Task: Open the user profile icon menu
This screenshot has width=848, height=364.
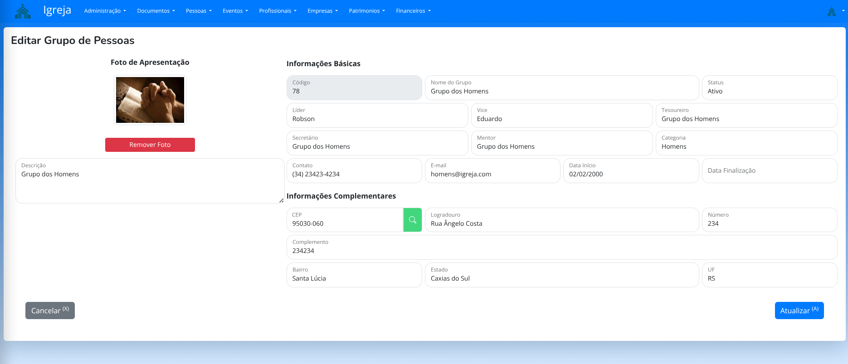Action: [833, 11]
